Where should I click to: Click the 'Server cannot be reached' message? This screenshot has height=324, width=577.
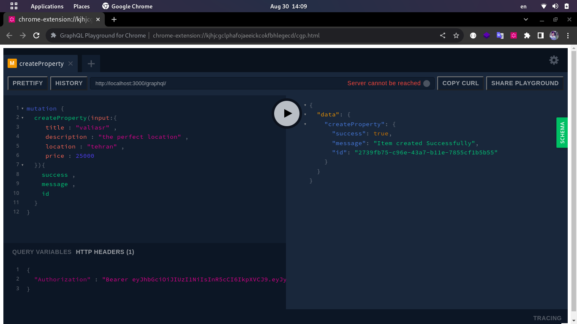(x=384, y=83)
